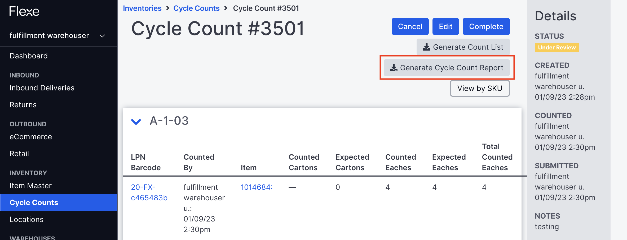Click the Flexe logo

coord(24,11)
